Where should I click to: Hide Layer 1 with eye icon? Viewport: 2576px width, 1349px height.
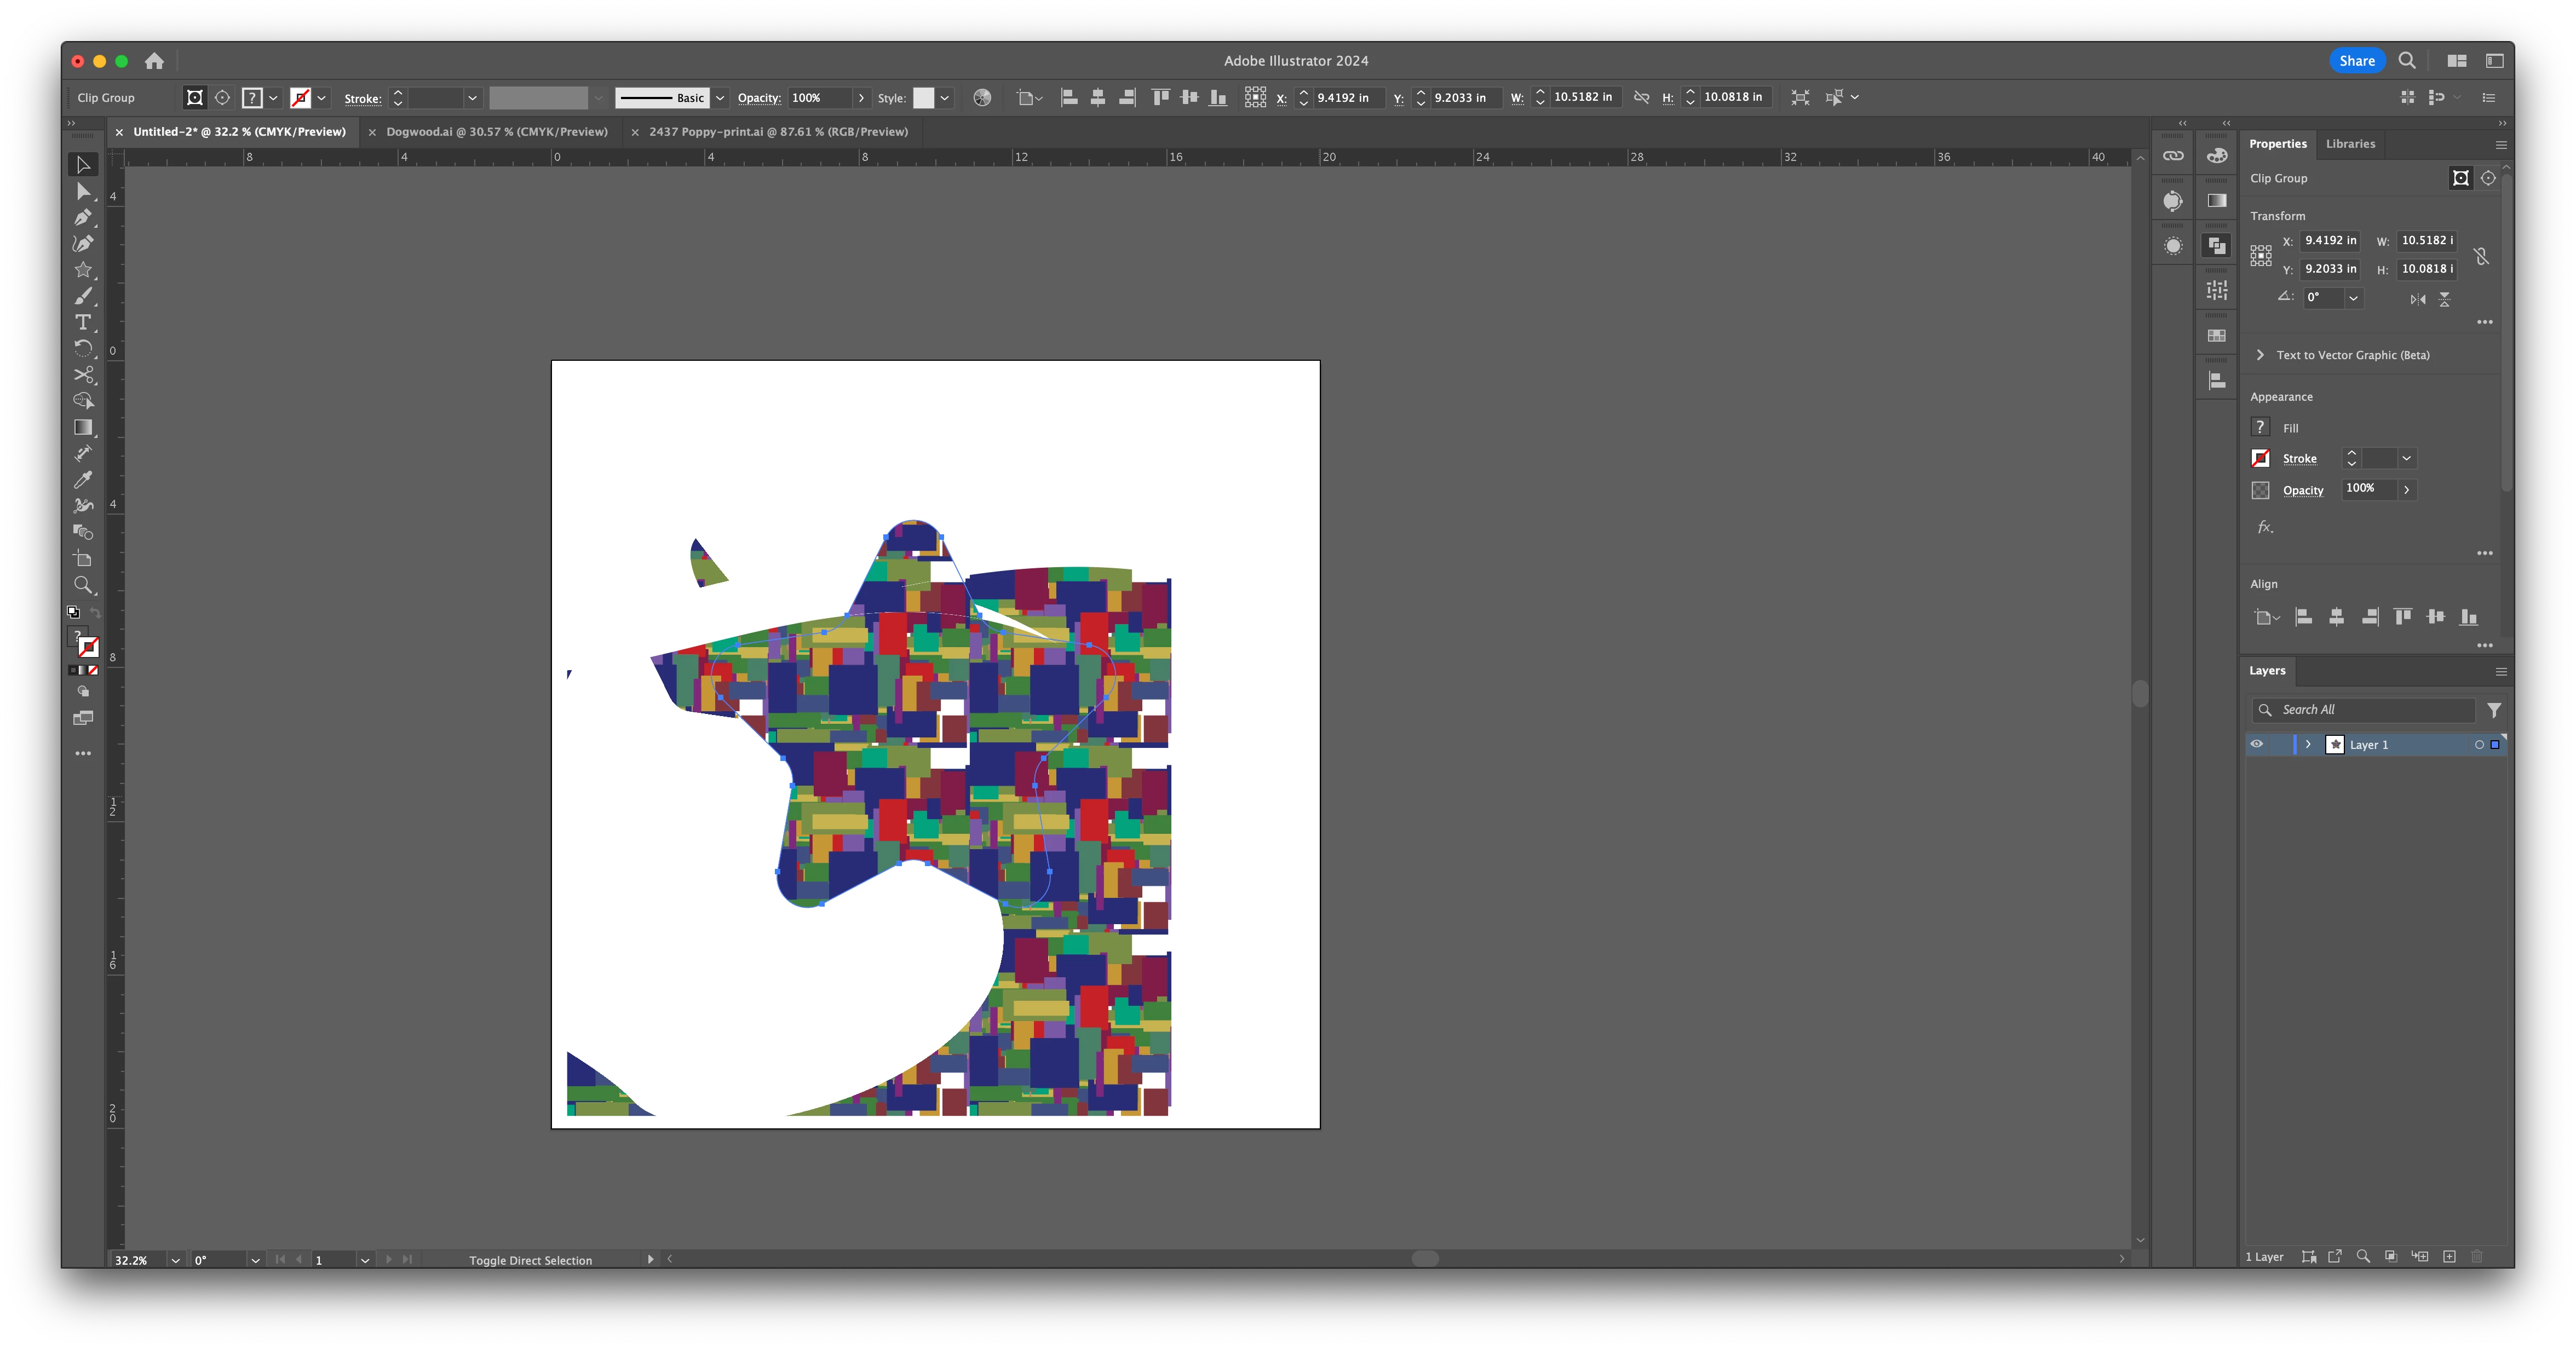click(x=2256, y=744)
